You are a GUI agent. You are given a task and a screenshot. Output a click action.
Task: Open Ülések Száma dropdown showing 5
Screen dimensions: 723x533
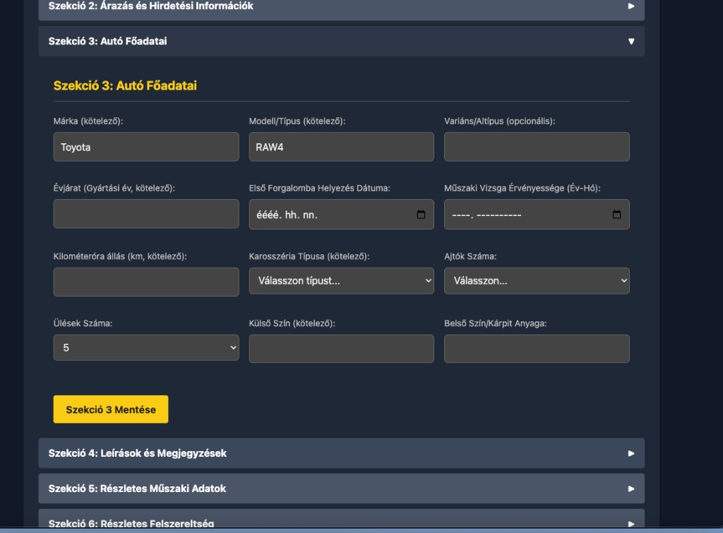(146, 347)
